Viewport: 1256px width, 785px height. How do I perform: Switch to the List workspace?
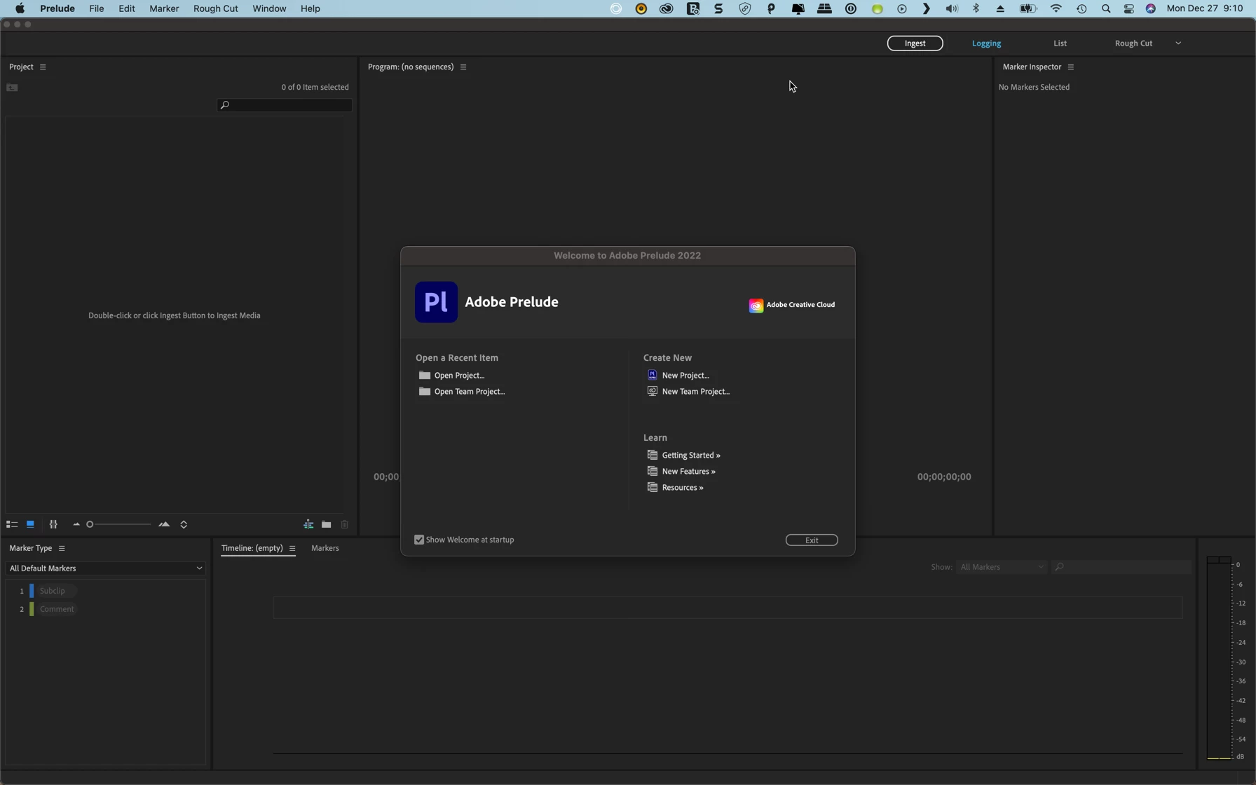point(1060,43)
